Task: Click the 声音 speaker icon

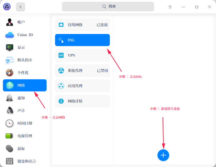Action: [10, 111]
